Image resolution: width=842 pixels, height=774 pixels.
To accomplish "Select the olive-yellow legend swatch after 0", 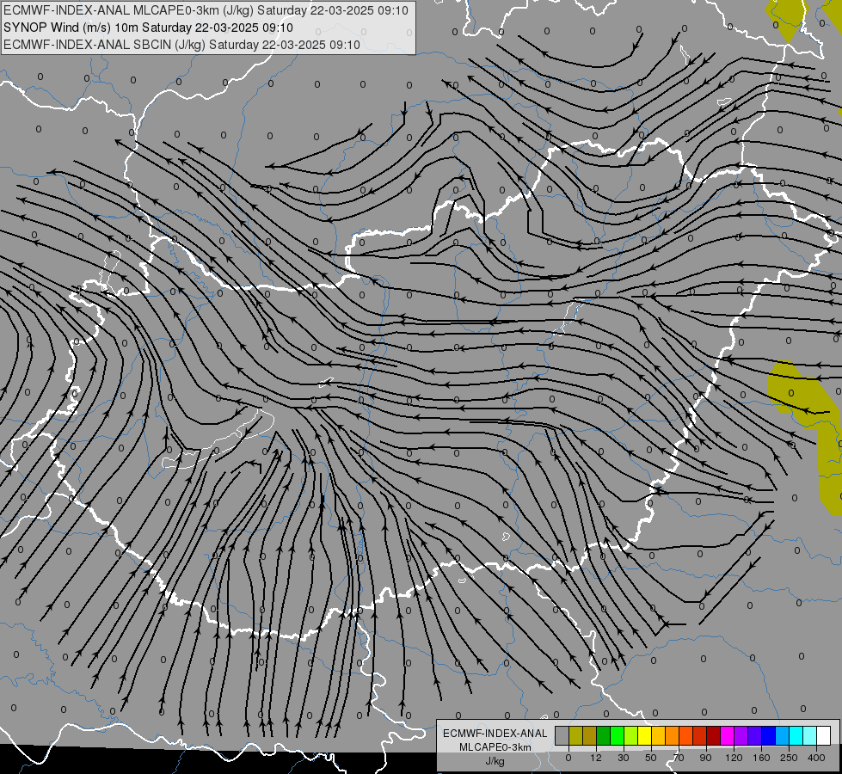I will point(575,735).
